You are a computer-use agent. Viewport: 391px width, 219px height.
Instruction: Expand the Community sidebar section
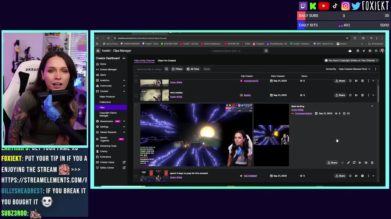pos(124,86)
